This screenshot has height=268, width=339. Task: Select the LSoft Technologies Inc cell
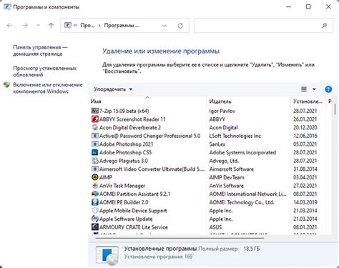click(235, 136)
